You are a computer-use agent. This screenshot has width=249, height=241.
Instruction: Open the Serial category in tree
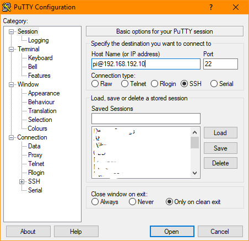[35, 190]
